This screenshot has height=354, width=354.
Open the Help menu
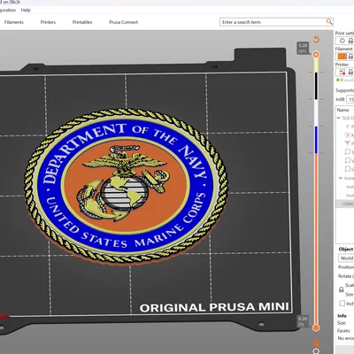tap(26, 10)
